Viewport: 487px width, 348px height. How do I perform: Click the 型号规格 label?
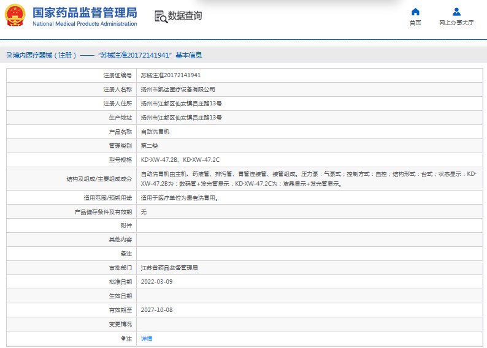(120, 160)
